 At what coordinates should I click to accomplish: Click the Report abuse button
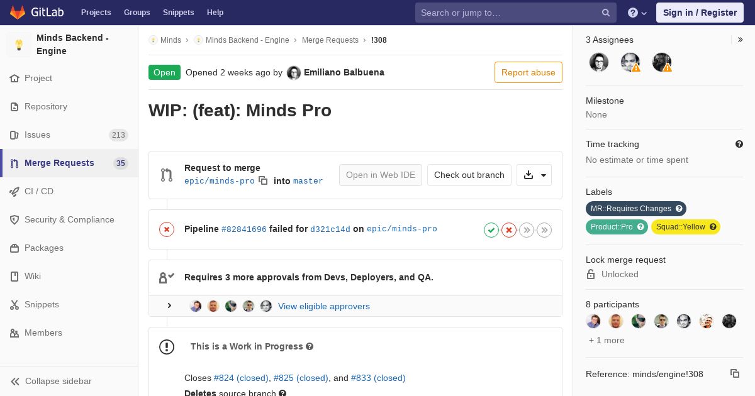[528, 72]
